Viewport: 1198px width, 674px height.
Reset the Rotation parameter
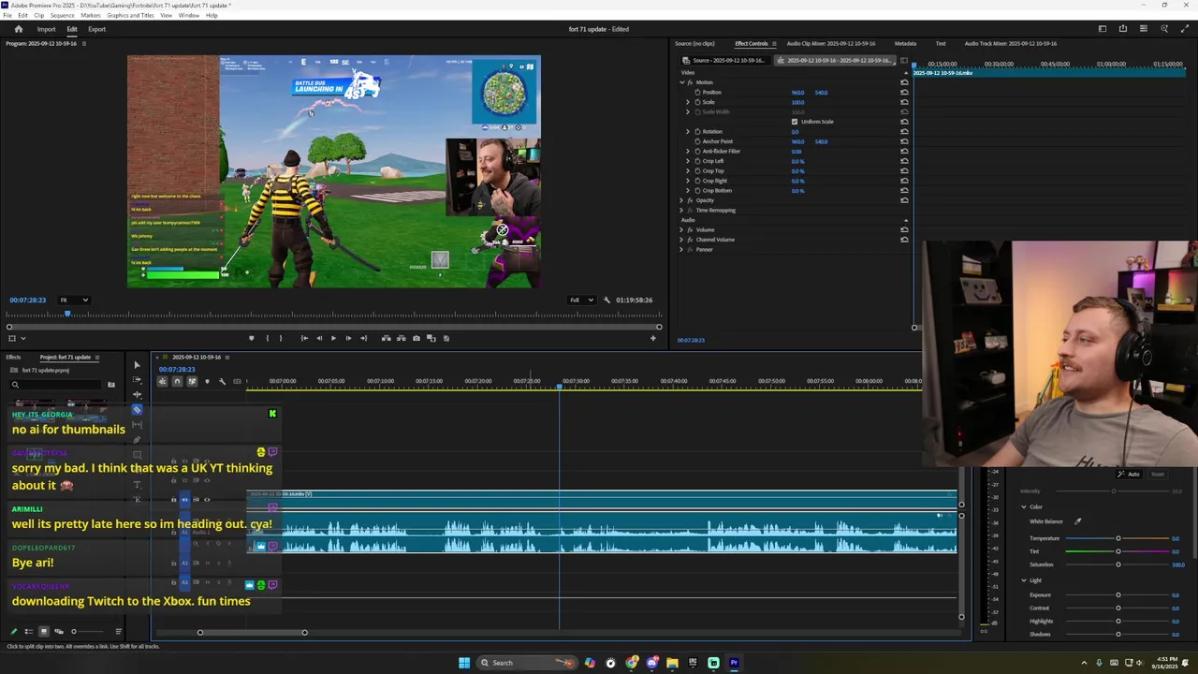904,131
